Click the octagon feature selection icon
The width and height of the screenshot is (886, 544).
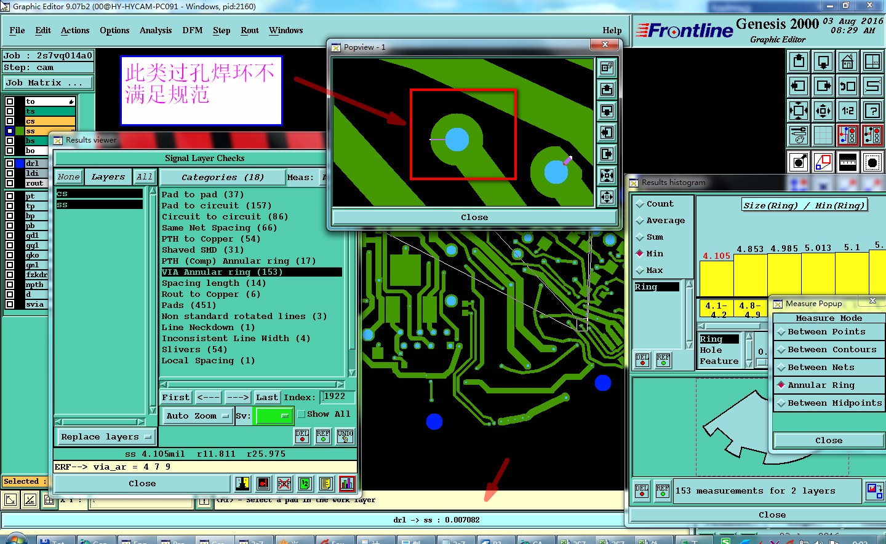[x=872, y=162]
